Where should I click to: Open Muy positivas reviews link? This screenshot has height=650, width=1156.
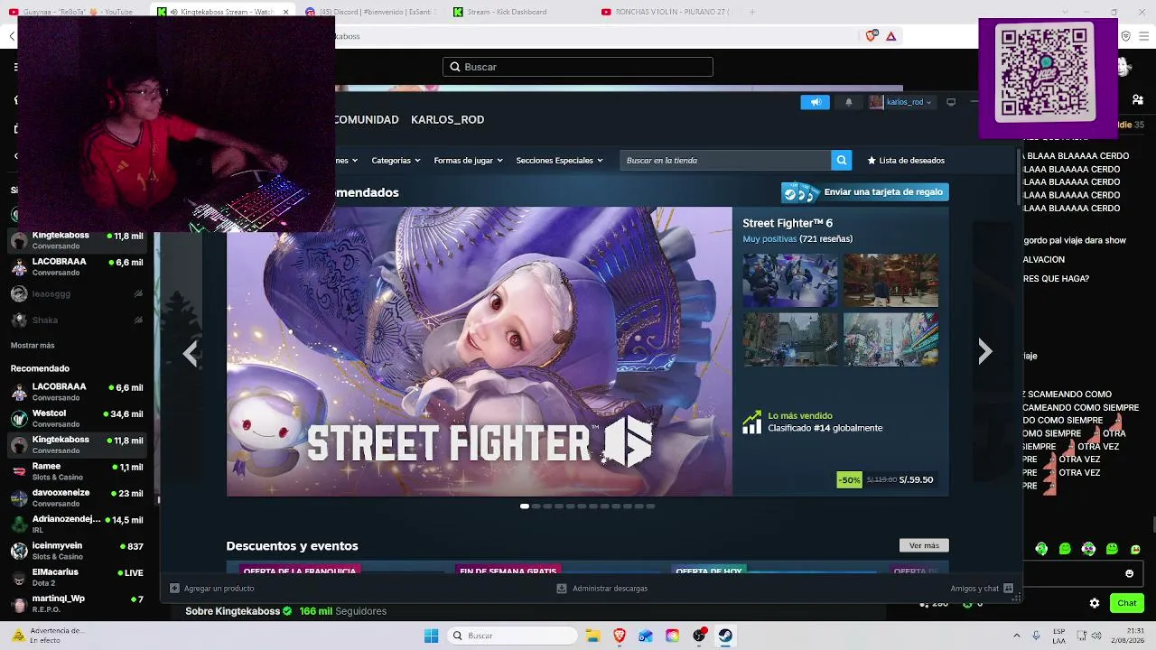click(769, 239)
